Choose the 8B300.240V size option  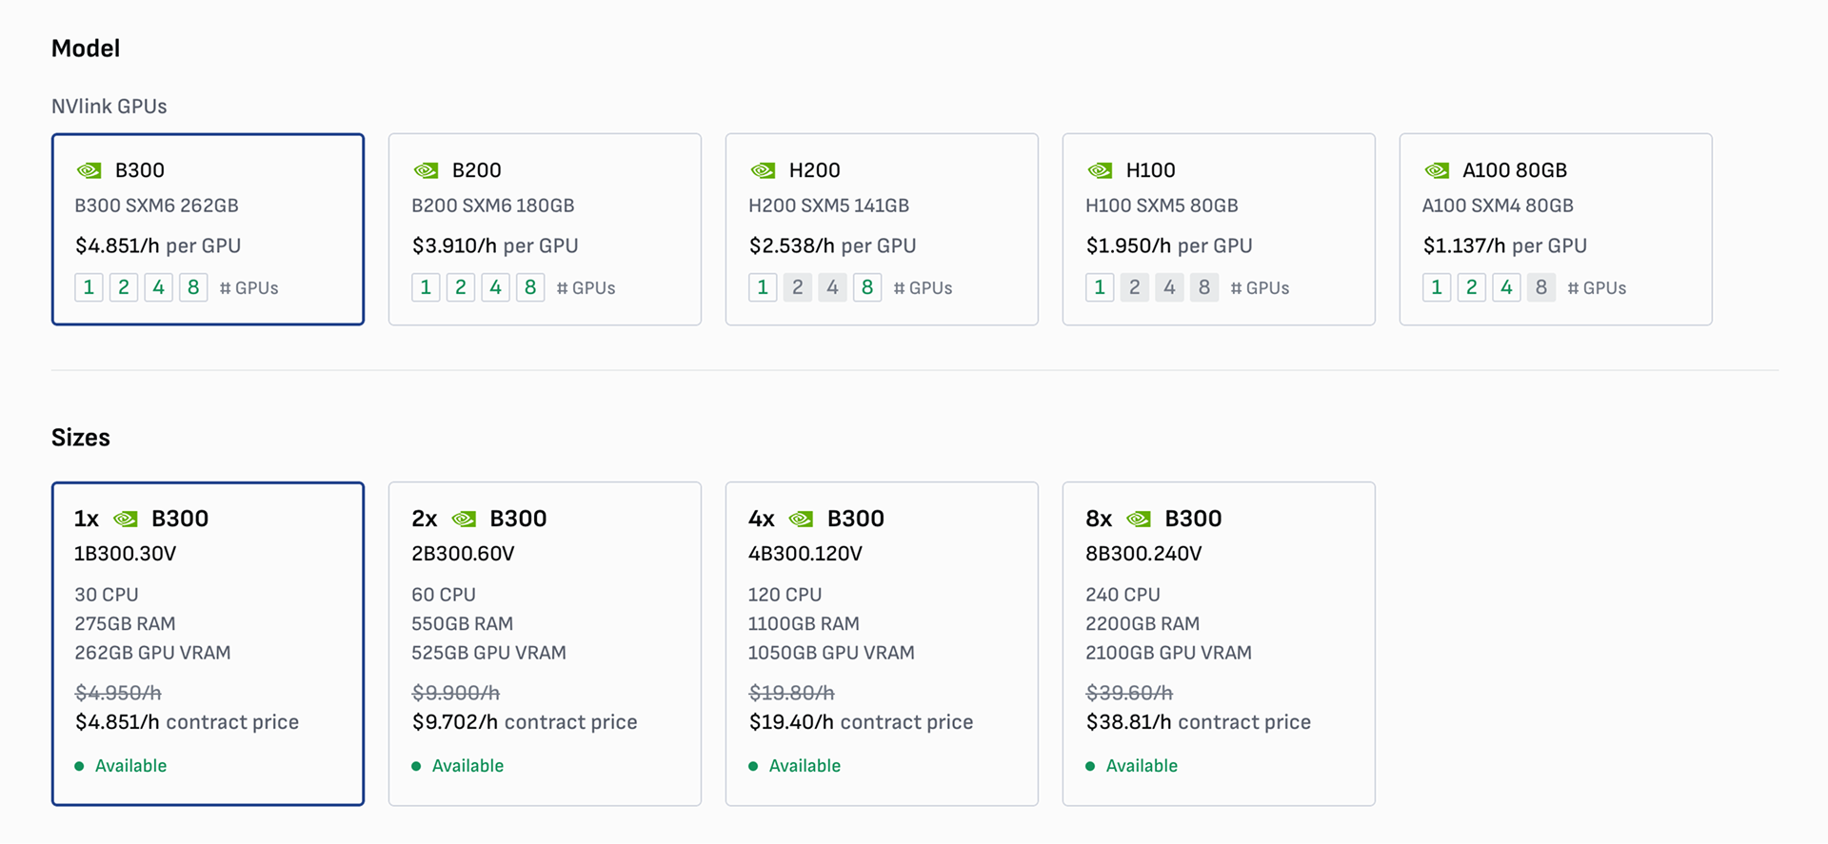pyautogui.click(x=1219, y=643)
